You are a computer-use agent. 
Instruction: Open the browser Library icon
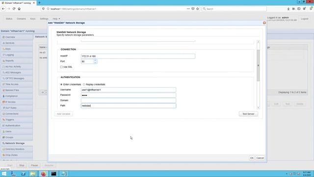[x=293, y=9]
